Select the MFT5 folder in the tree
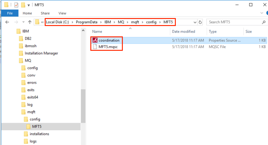 (37, 127)
